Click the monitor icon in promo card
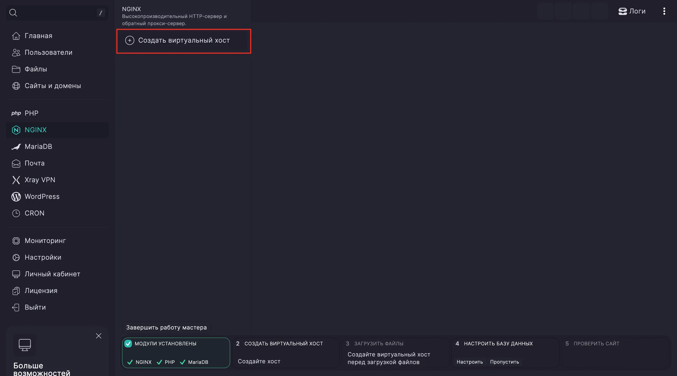Viewport: 677px width, 376px height. tap(25, 345)
